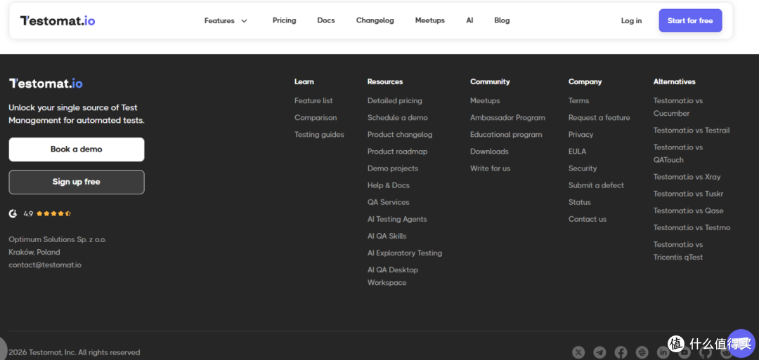Open the purple chat widget bubble
Image resolution: width=759 pixels, height=360 pixels.
(741, 344)
